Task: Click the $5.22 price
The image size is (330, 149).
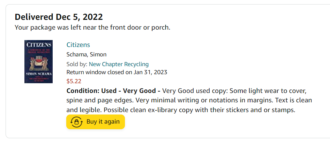Action: [74, 81]
